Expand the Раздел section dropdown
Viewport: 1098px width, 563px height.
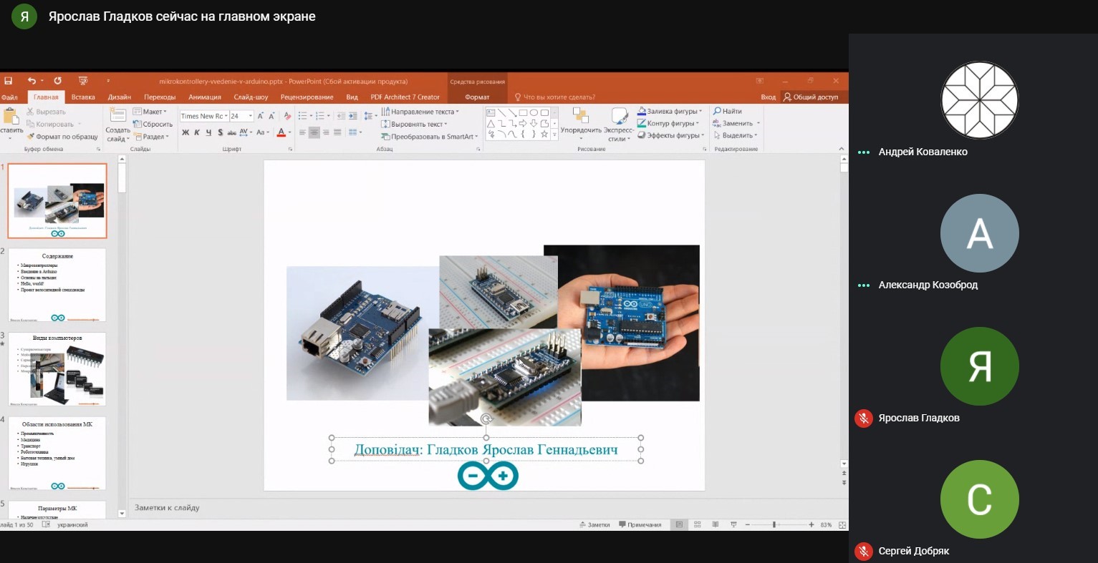pos(150,137)
